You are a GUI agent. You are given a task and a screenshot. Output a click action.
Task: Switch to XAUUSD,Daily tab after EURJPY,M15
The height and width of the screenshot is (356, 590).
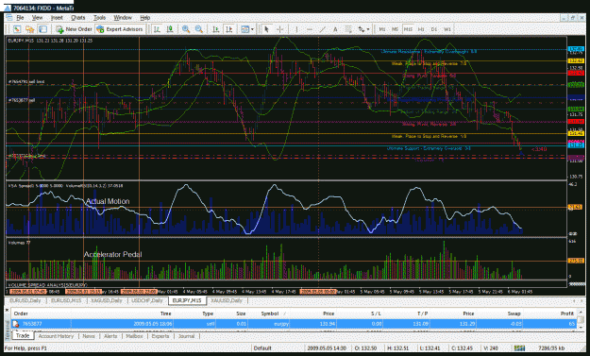(227, 300)
